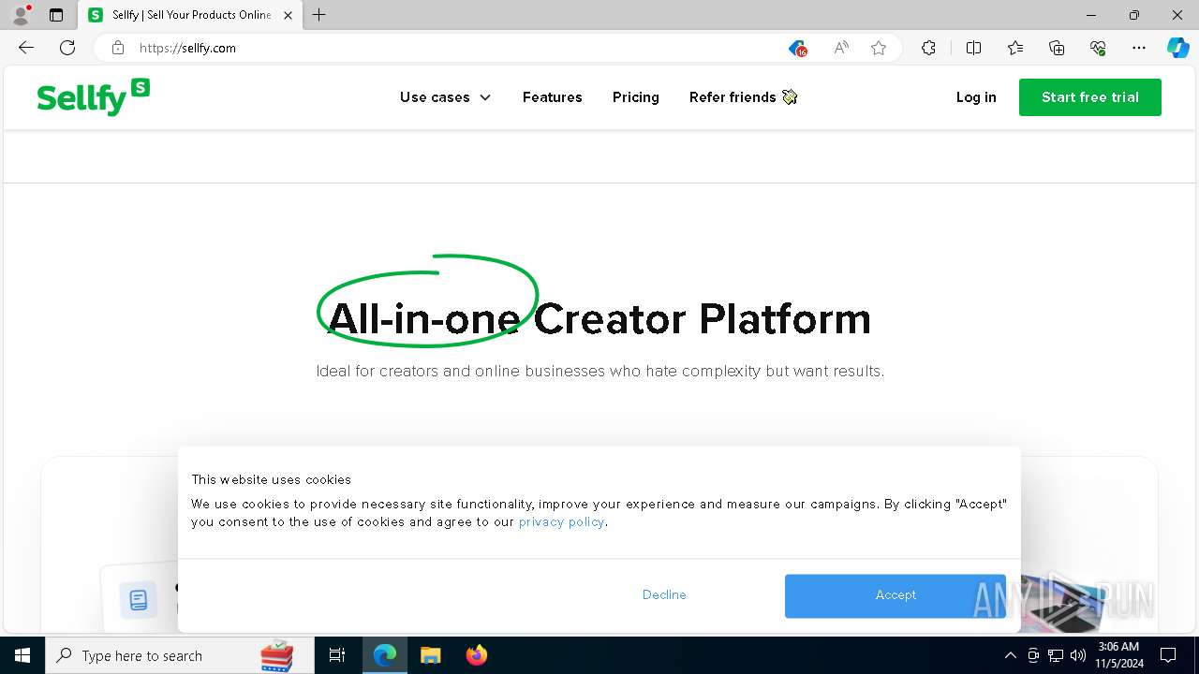
Task: Open the Collections icon
Action: (1057, 48)
